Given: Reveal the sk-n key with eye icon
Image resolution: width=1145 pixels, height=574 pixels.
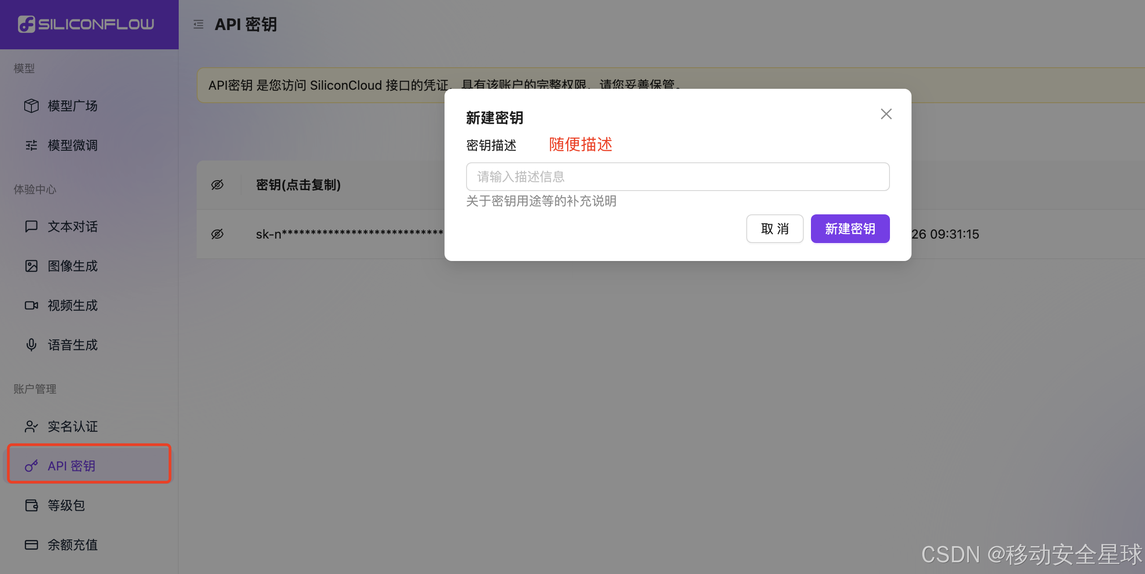Looking at the screenshot, I should (217, 234).
